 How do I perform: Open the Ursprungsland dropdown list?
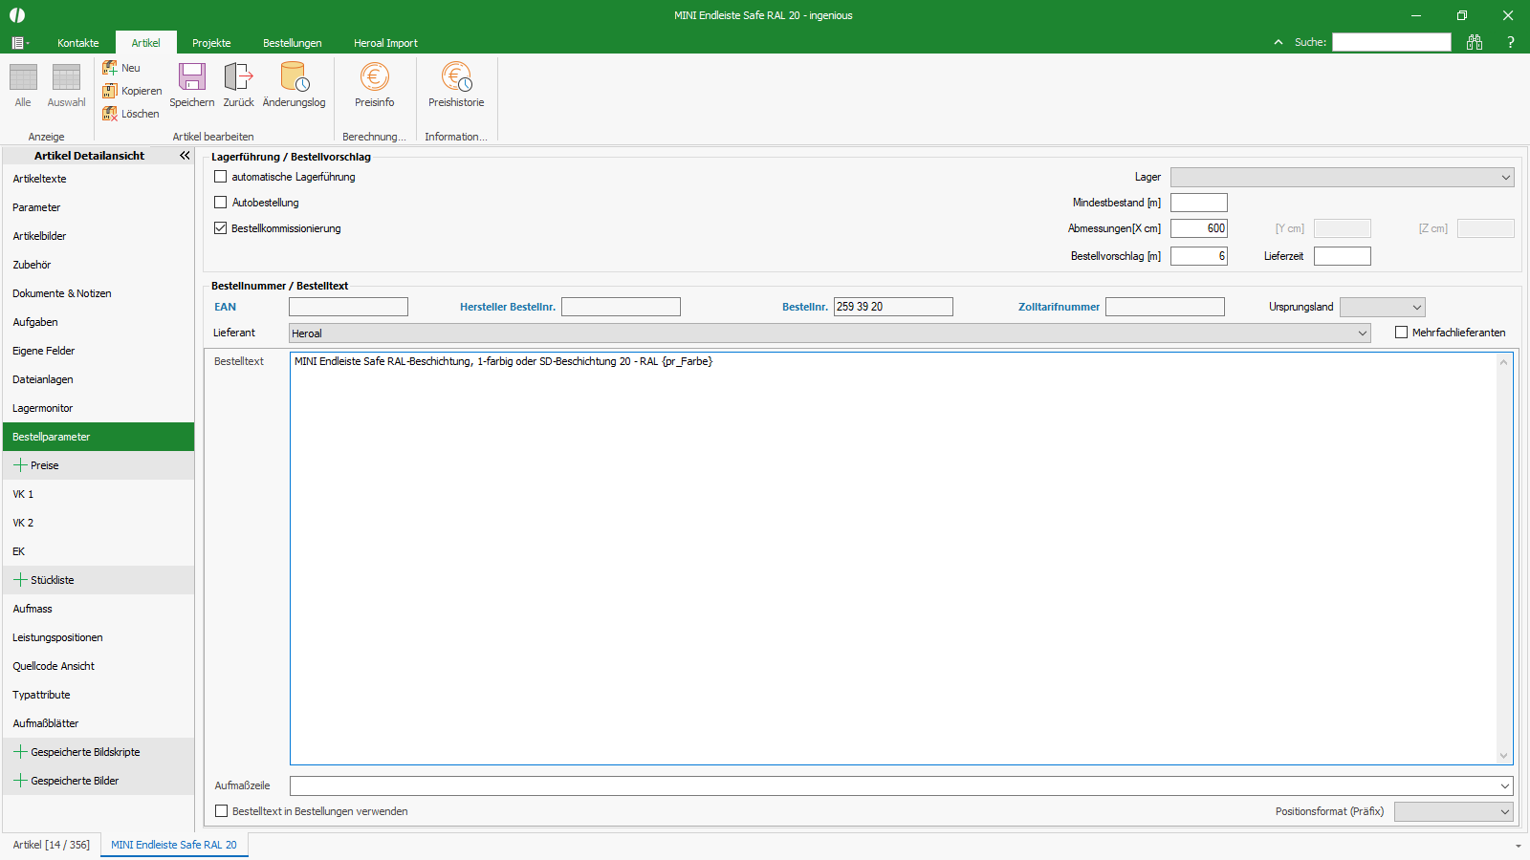click(x=1416, y=308)
